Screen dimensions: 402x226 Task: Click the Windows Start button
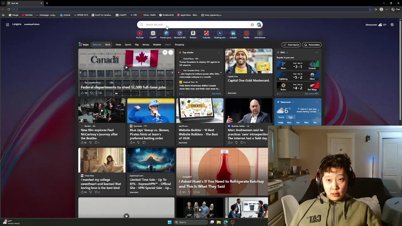click(170, 222)
